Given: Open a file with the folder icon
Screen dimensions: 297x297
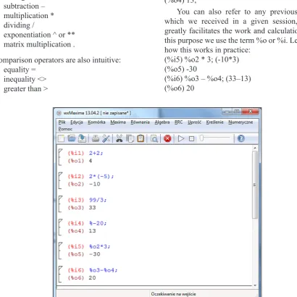Looking at the screenshot, I should (x=72, y=138).
